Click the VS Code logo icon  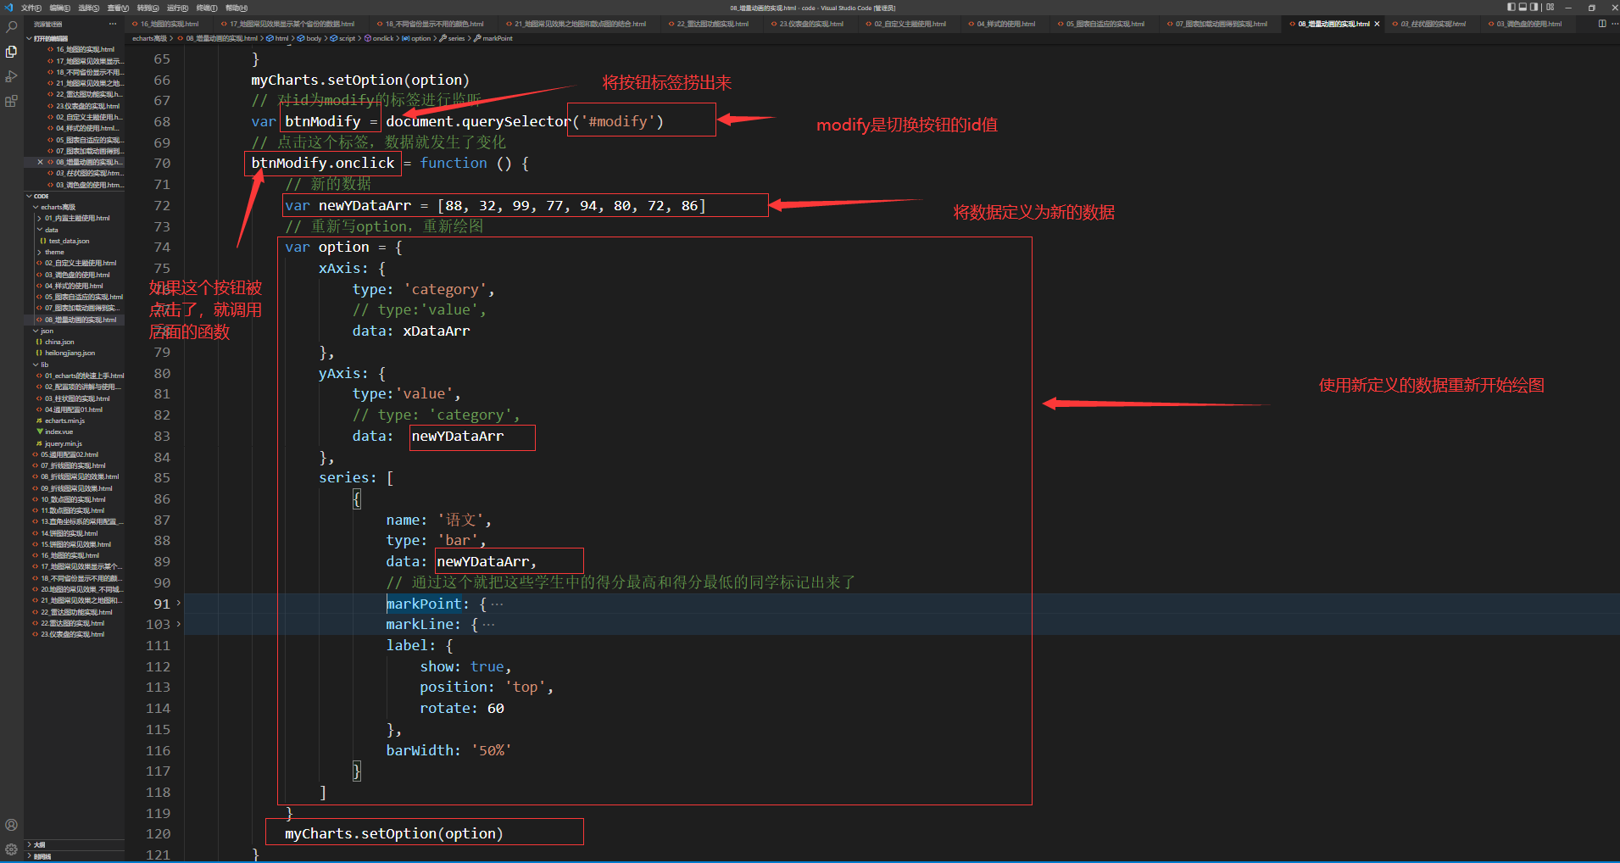click(8, 8)
